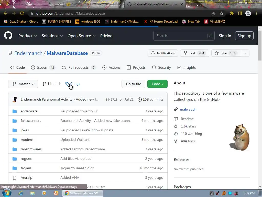Screen dimensions: 262x197
Task: Reload the page with refresh icon
Action: [22, 13]
